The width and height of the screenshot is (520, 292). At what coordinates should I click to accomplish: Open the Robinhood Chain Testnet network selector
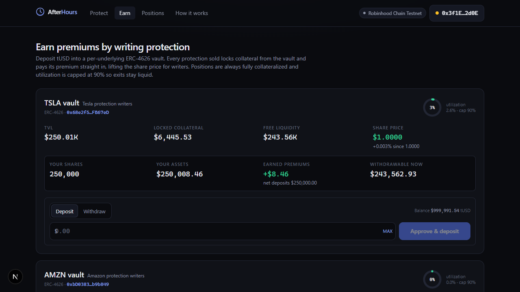click(392, 13)
